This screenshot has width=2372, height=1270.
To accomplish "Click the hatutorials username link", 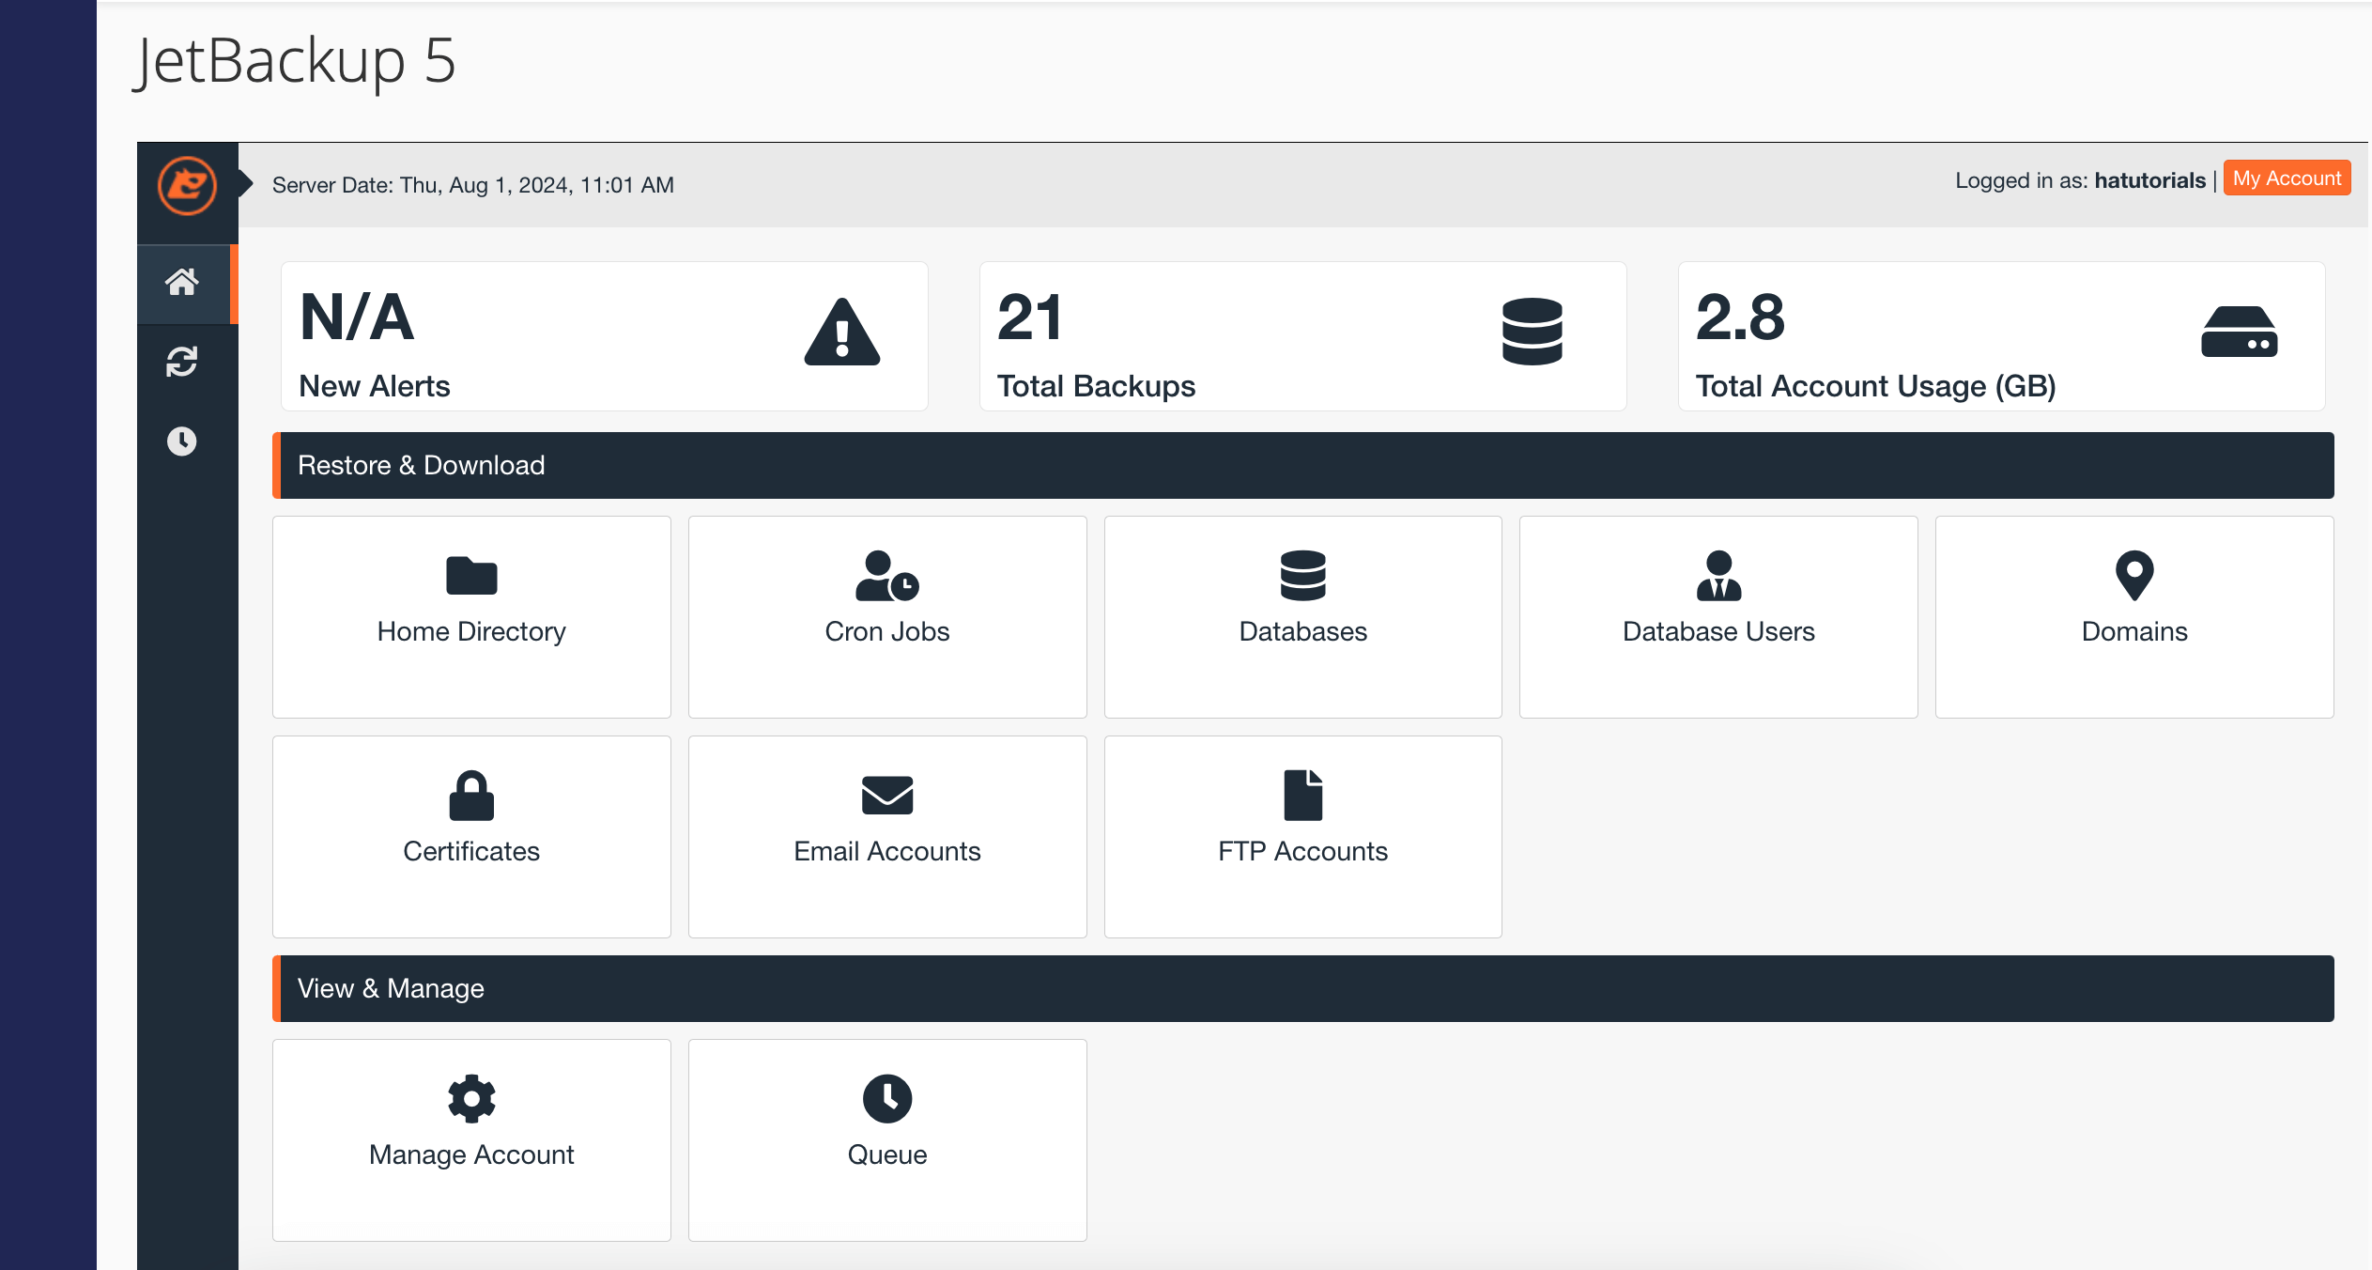I will tap(2149, 180).
